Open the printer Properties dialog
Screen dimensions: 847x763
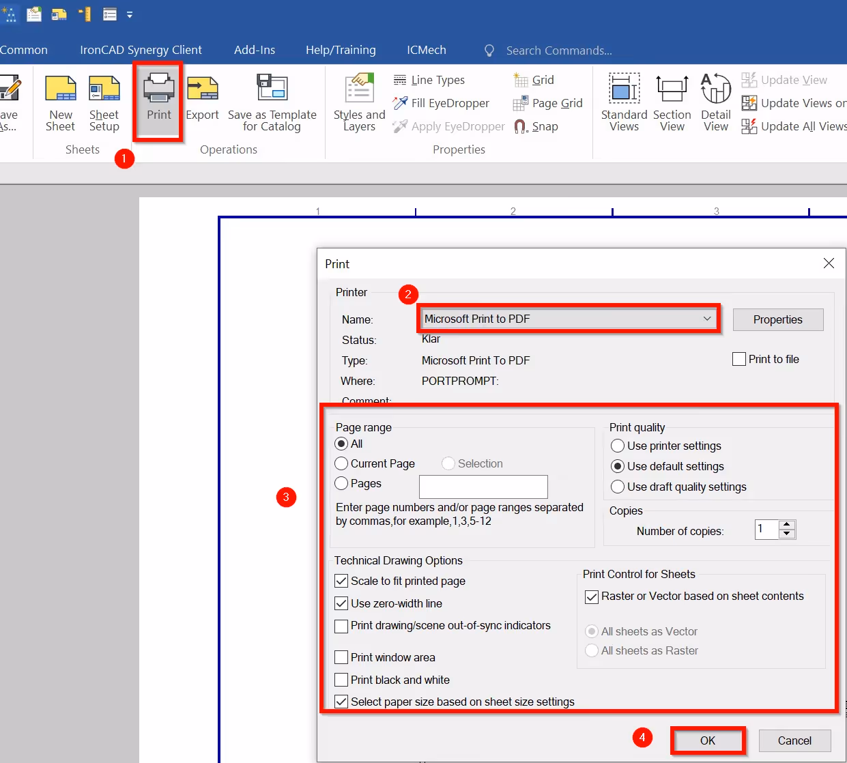778,319
